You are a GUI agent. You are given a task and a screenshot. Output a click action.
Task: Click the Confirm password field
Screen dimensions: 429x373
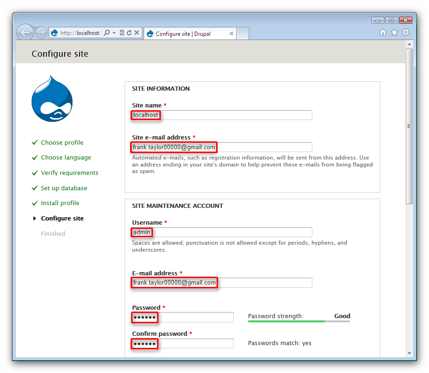click(183, 344)
